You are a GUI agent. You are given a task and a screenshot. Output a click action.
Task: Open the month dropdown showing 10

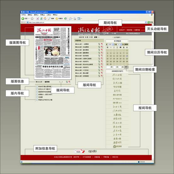[119, 44]
